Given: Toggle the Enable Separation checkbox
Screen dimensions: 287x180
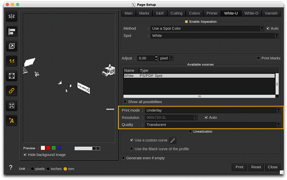Looking at the screenshot, I should click(187, 21).
